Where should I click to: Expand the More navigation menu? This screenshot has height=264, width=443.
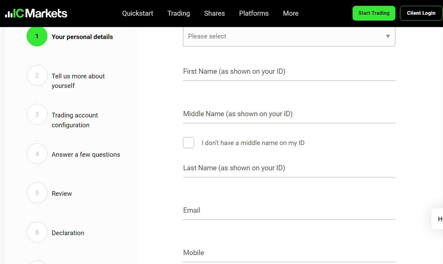coord(291,14)
